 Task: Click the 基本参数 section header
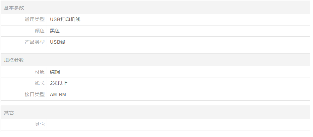click(14, 8)
